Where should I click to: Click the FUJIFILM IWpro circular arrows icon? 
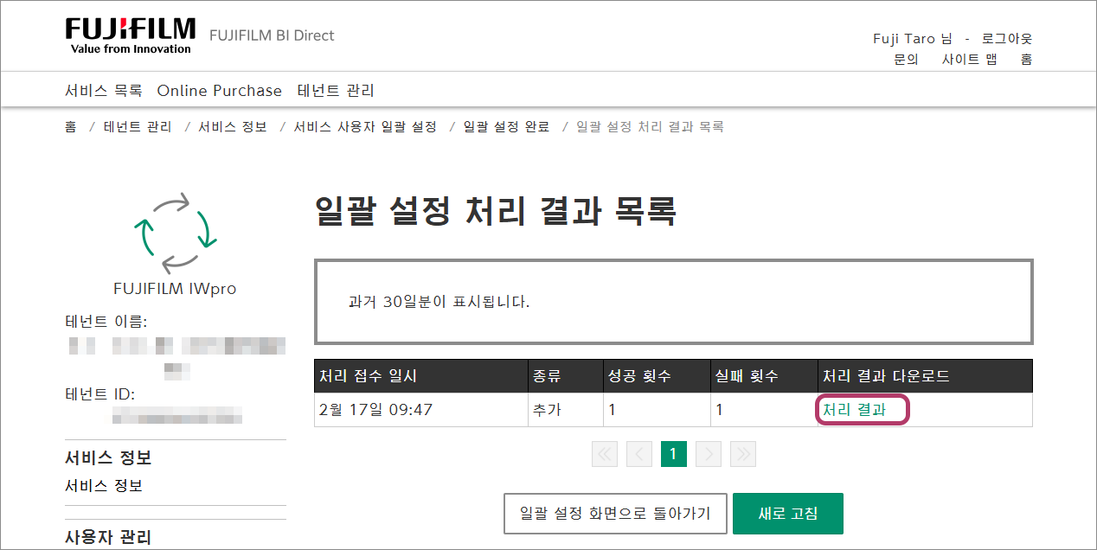[x=174, y=232]
